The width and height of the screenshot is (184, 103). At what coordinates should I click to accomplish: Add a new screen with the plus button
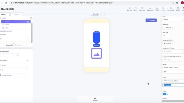103,14
